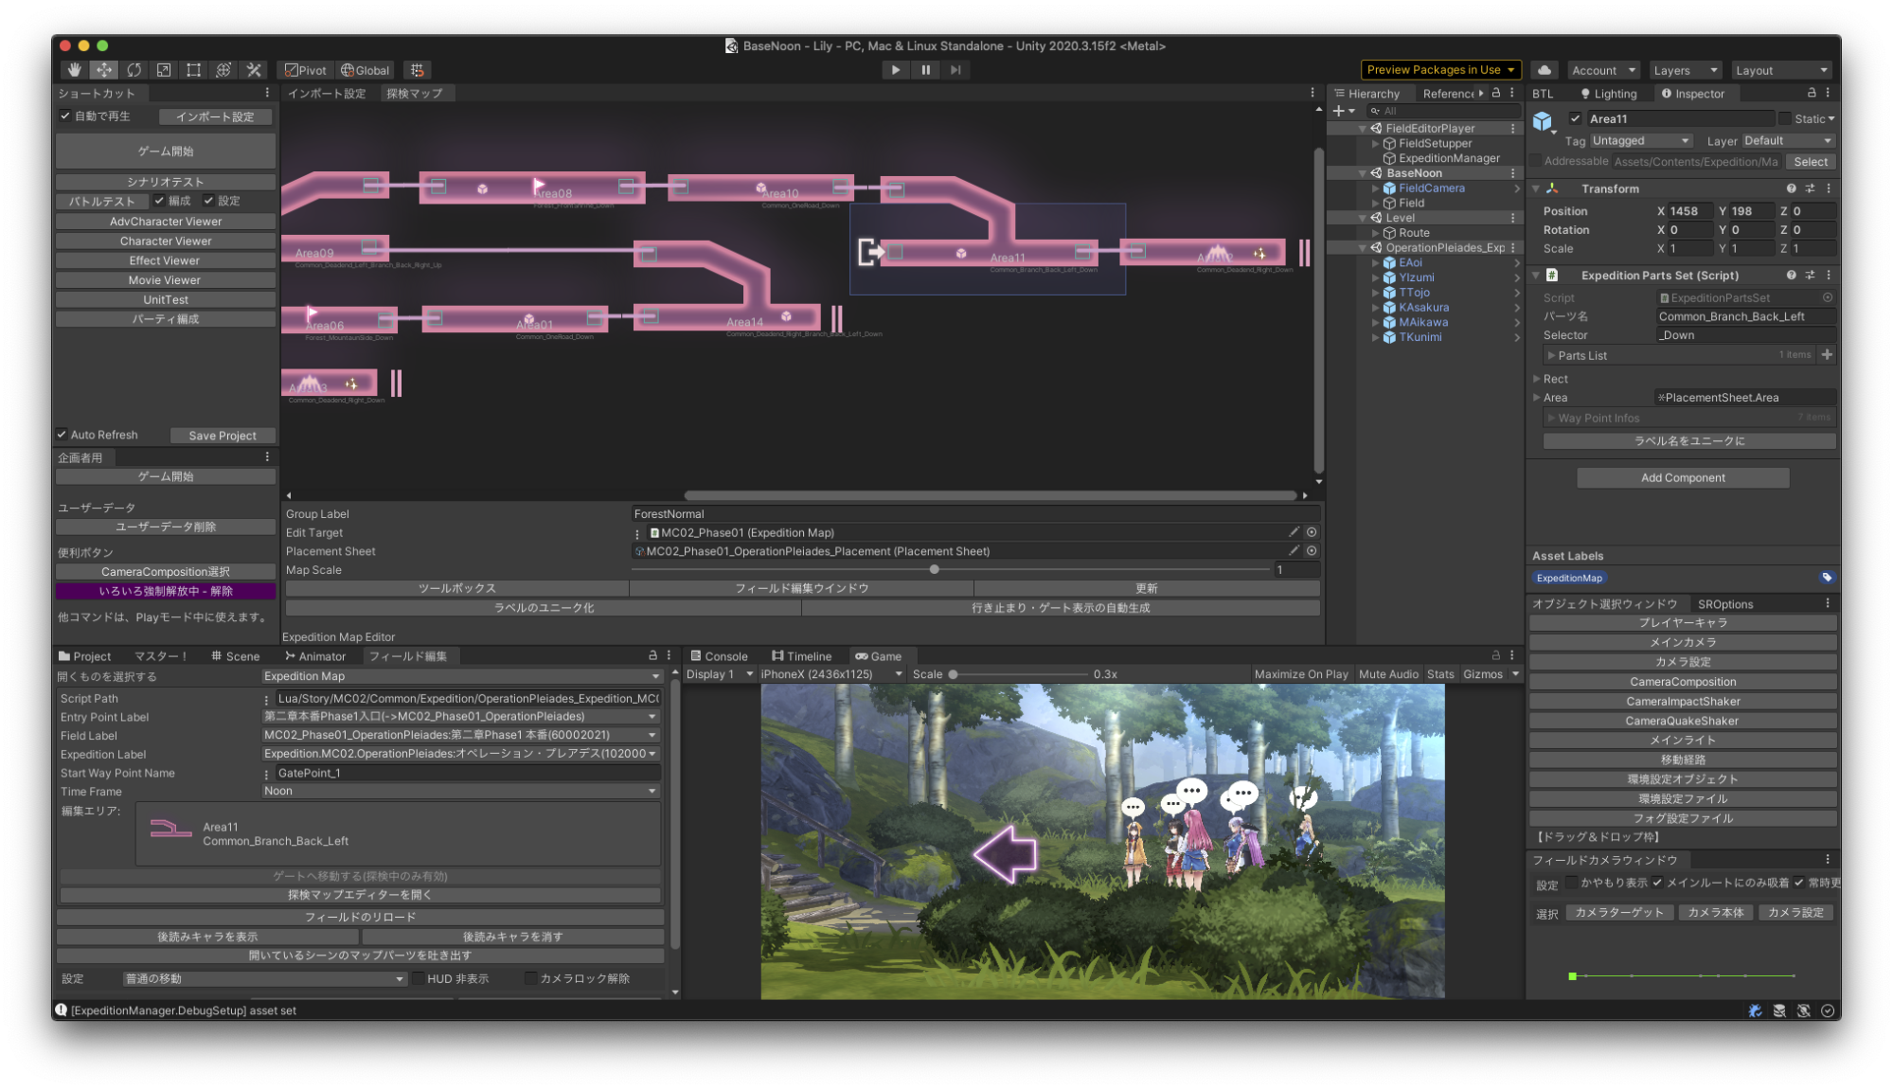Expand the OperationPleiades_Exp hierarchy item
The image size is (1893, 1090).
pyautogui.click(x=1363, y=247)
